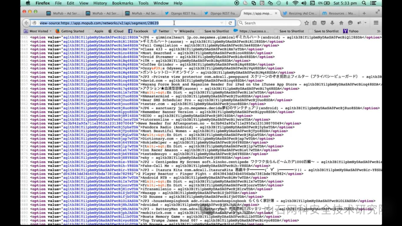Image resolution: width=402 pixels, height=226 pixels.
Task: Enter full screen with the arrows icon
Action: click(378, 12)
